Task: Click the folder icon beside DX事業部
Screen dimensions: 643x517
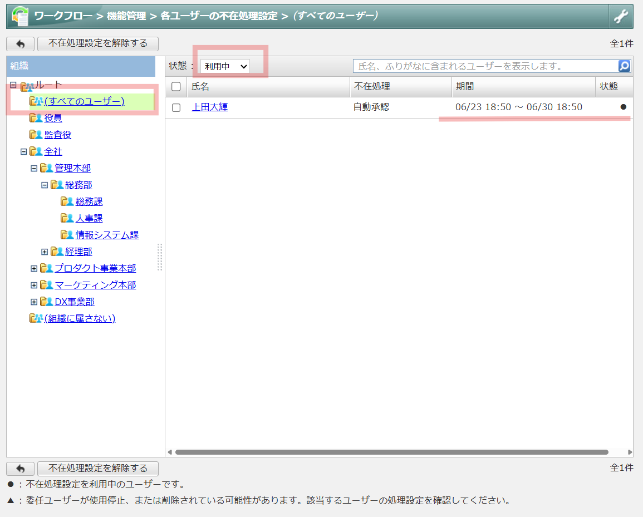Action: (46, 302)
